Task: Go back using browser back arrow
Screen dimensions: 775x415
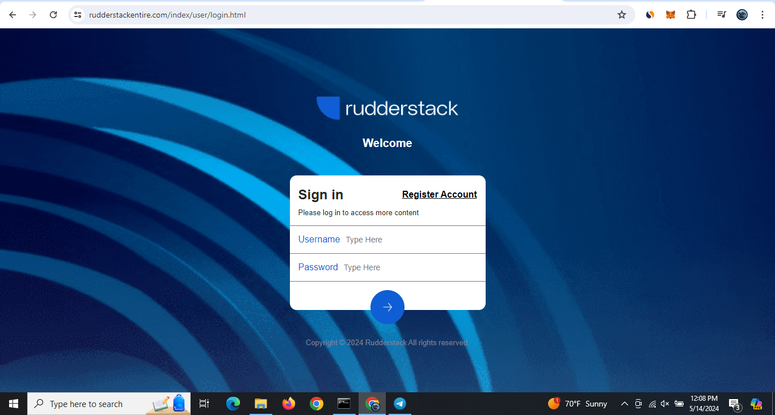Action: [x=12, y=15]
